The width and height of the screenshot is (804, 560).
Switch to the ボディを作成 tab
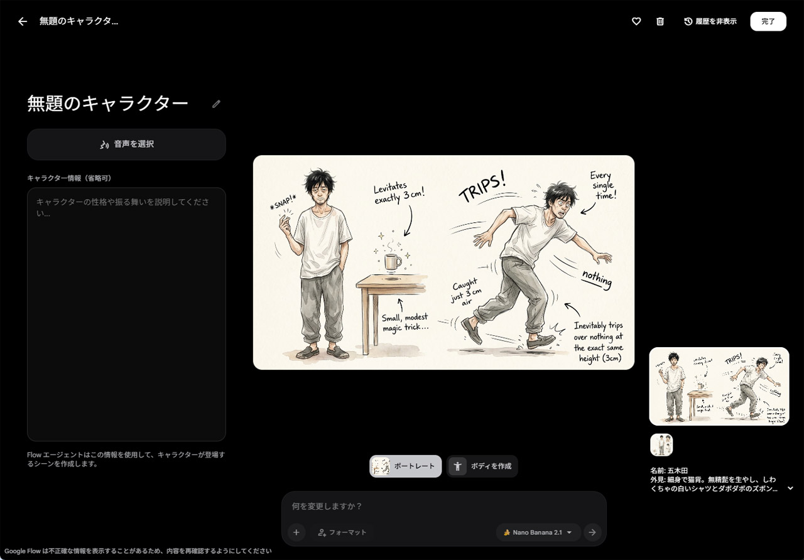click(x=482, y=466)
